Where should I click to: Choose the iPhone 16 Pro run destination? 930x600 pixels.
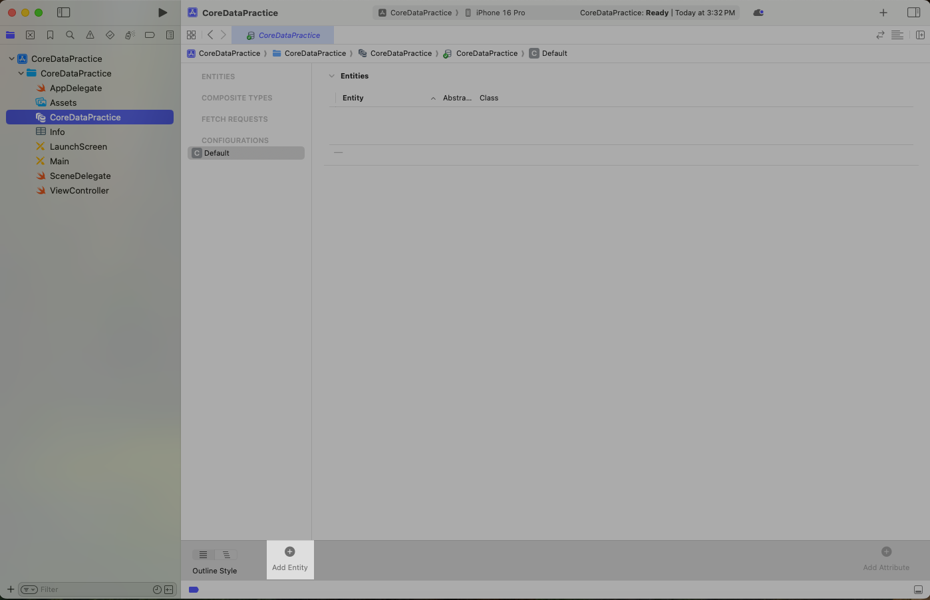click(x=495, y=13)
